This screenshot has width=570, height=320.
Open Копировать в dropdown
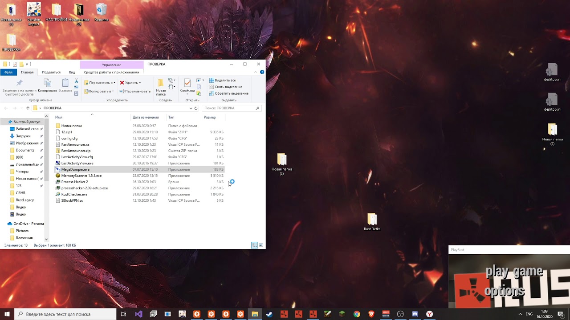click(99, 91)
